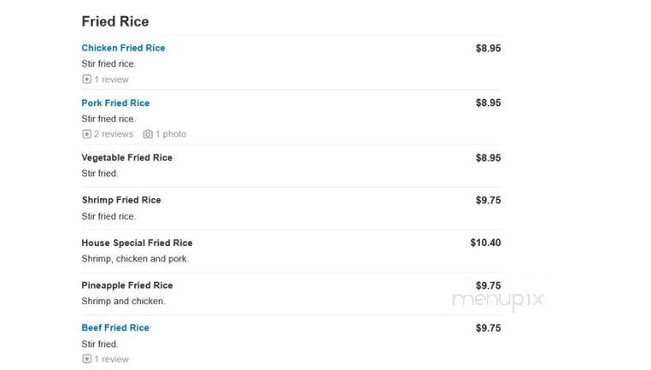The width and height of the screenshot is (651, 370).
Task: Select the Shrimp Fried Rice item title
Action: tap(121, 200)
